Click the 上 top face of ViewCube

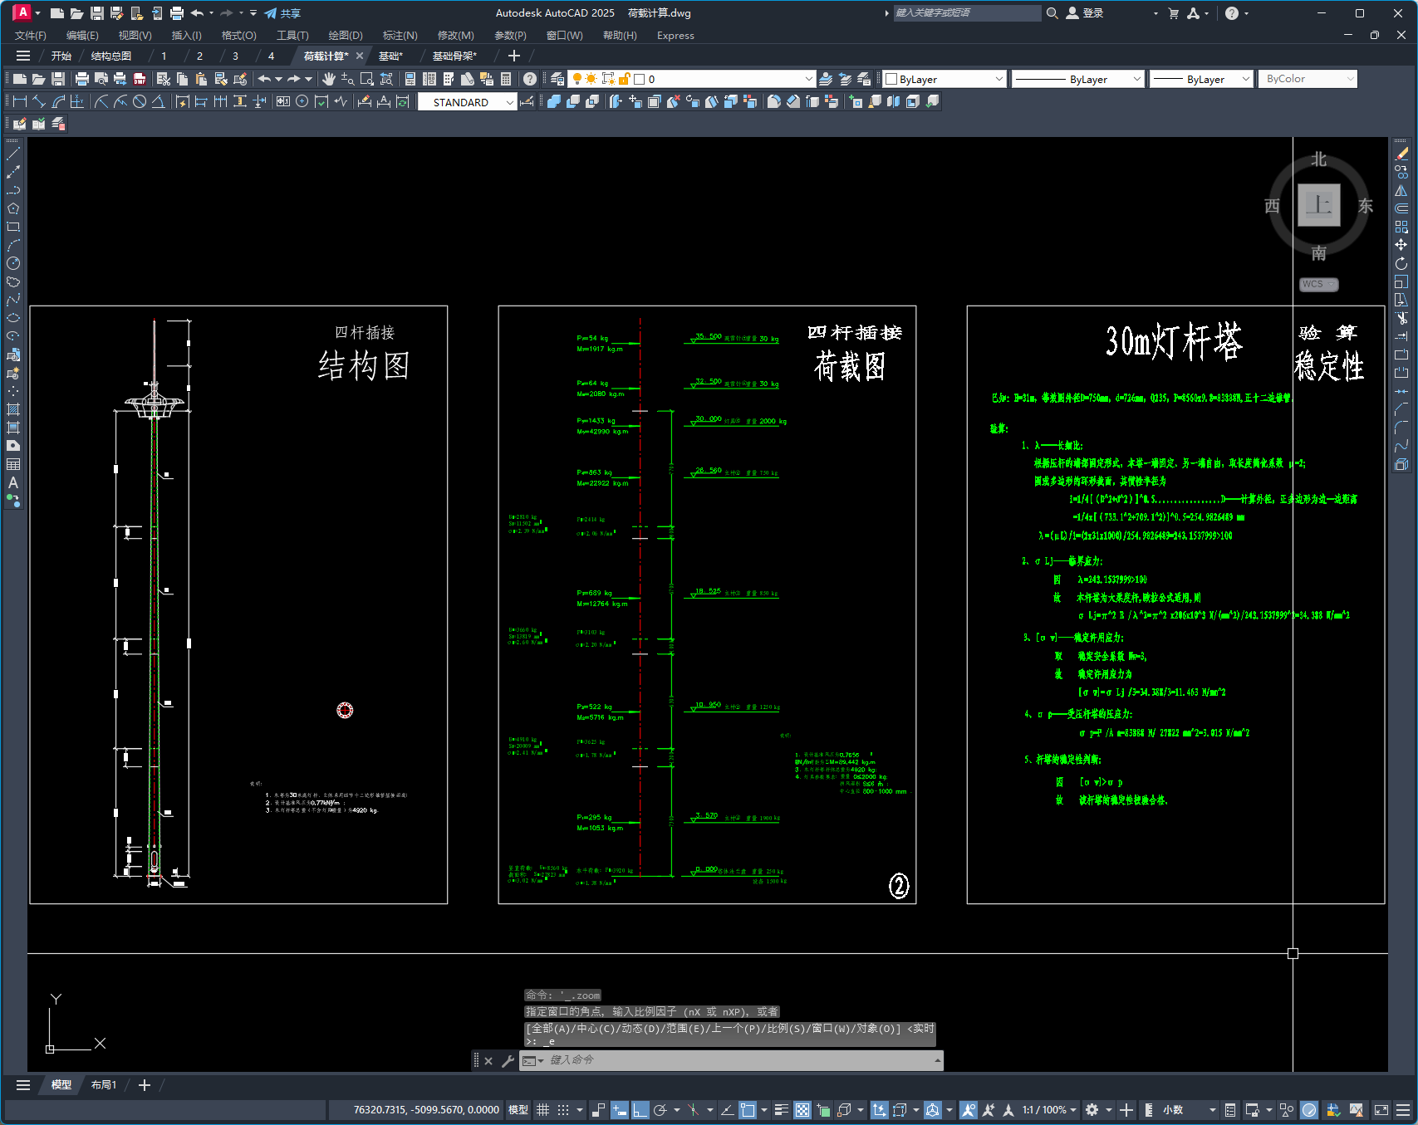click(1319, 205)
